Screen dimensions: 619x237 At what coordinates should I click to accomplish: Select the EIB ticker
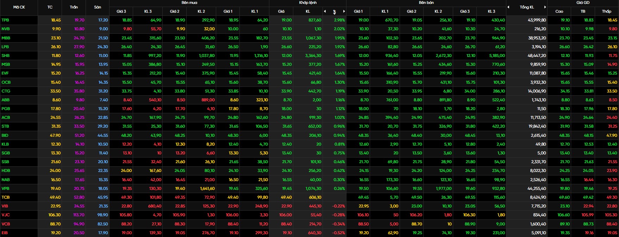[x=5, y=233]
